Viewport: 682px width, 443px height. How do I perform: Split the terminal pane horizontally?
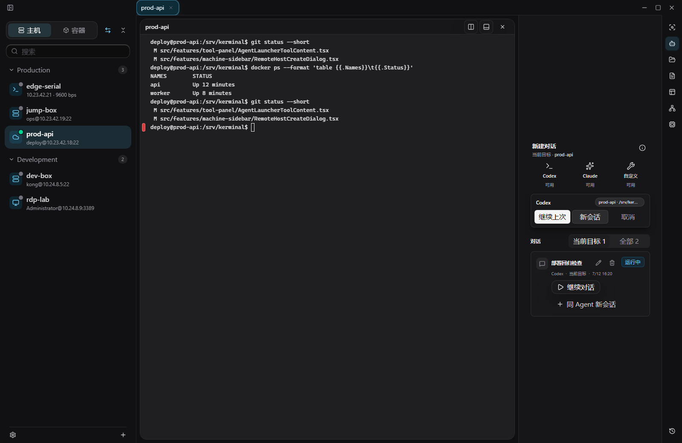[486, 27]
